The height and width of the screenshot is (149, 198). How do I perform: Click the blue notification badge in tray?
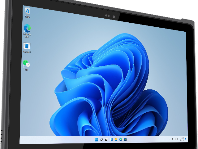tap(186, 139)
